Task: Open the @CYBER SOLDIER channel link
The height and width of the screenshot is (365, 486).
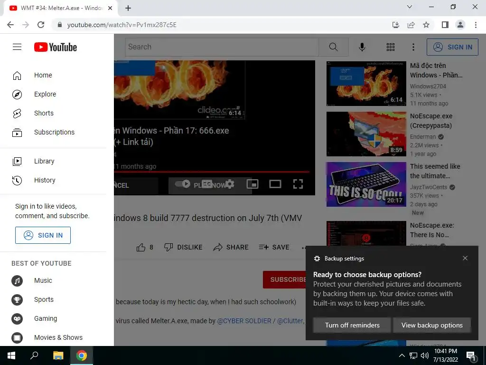Action: (244, 321)
